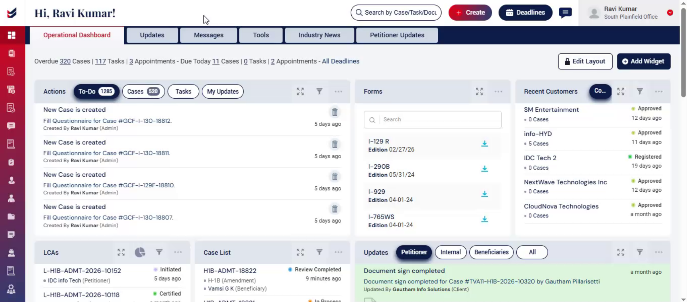Click the Forms widget search field
The height and width of the screenshot is (302, 687).
tap(432, 120)
